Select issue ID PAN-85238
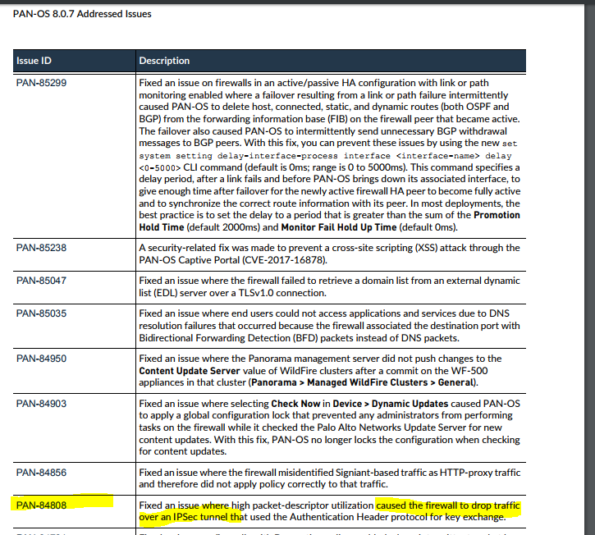 (x=41, y=248)
